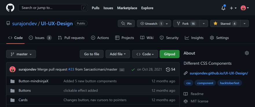Screen dimensions: 255x107
Task: Expand the star lists dropdown arrow
Action: [x=245, y=23]
